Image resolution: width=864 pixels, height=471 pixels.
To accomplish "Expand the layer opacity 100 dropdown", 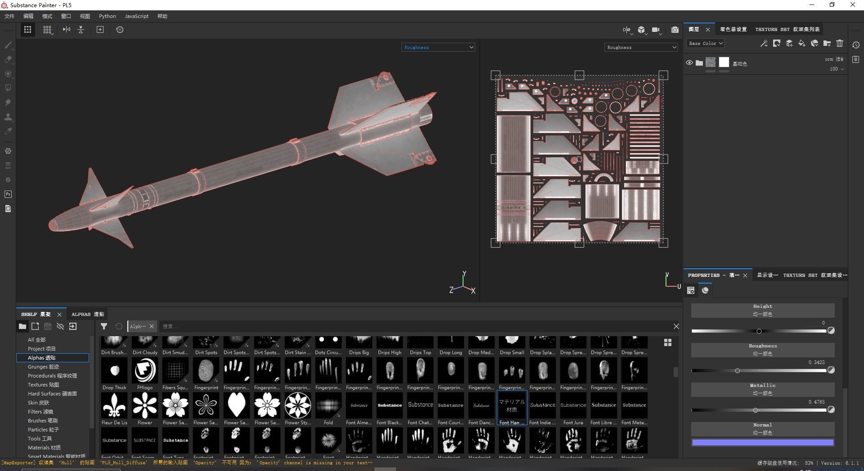I will click(837, 69).
